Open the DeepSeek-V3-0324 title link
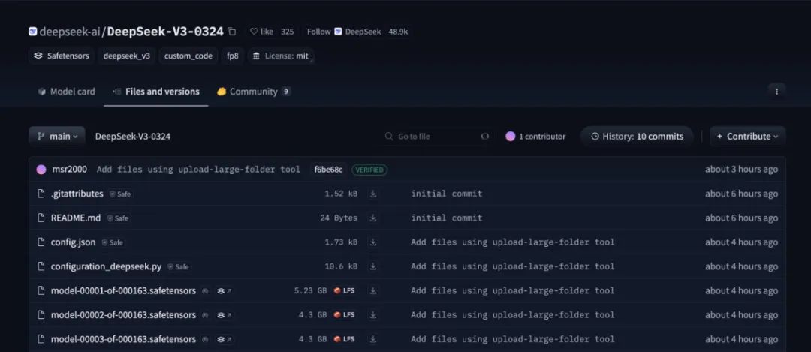This screenshot has width=811, height=352. coord(165,32)
